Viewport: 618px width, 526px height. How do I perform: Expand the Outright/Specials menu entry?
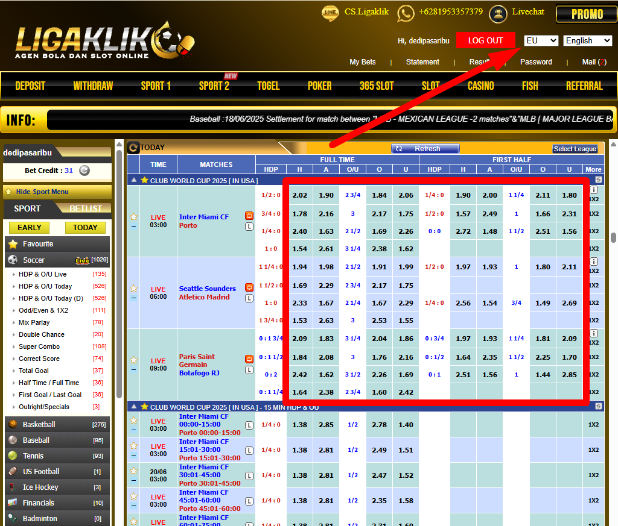click(x=43, y=407)
